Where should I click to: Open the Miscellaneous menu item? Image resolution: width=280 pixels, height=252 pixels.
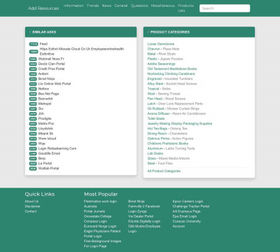coord(163,6)
